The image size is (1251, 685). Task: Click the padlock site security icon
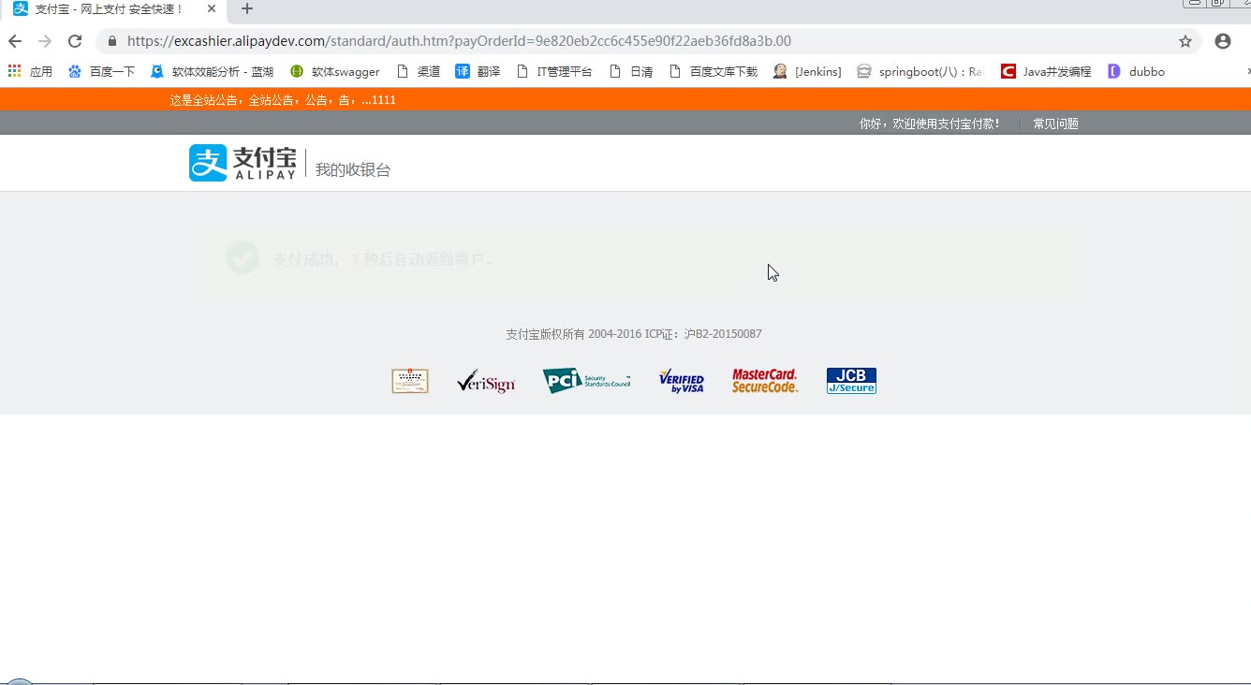pos(112,41)
